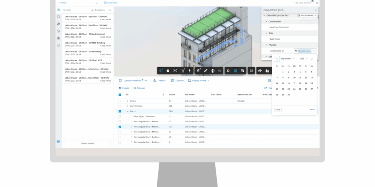Viewport: 375px width, 187px height.
Task: Open the checkmark Issues sidebar icon
Action: click(58, 45)
